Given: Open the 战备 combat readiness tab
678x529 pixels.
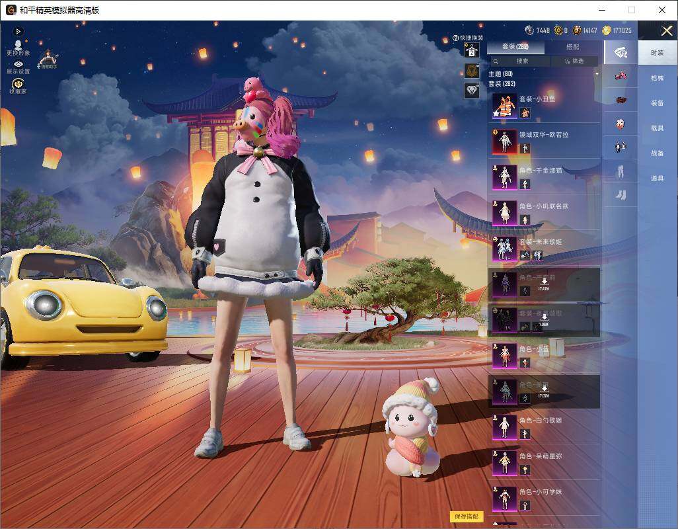Looking at the screenshot, I should [x=658, y=153].
